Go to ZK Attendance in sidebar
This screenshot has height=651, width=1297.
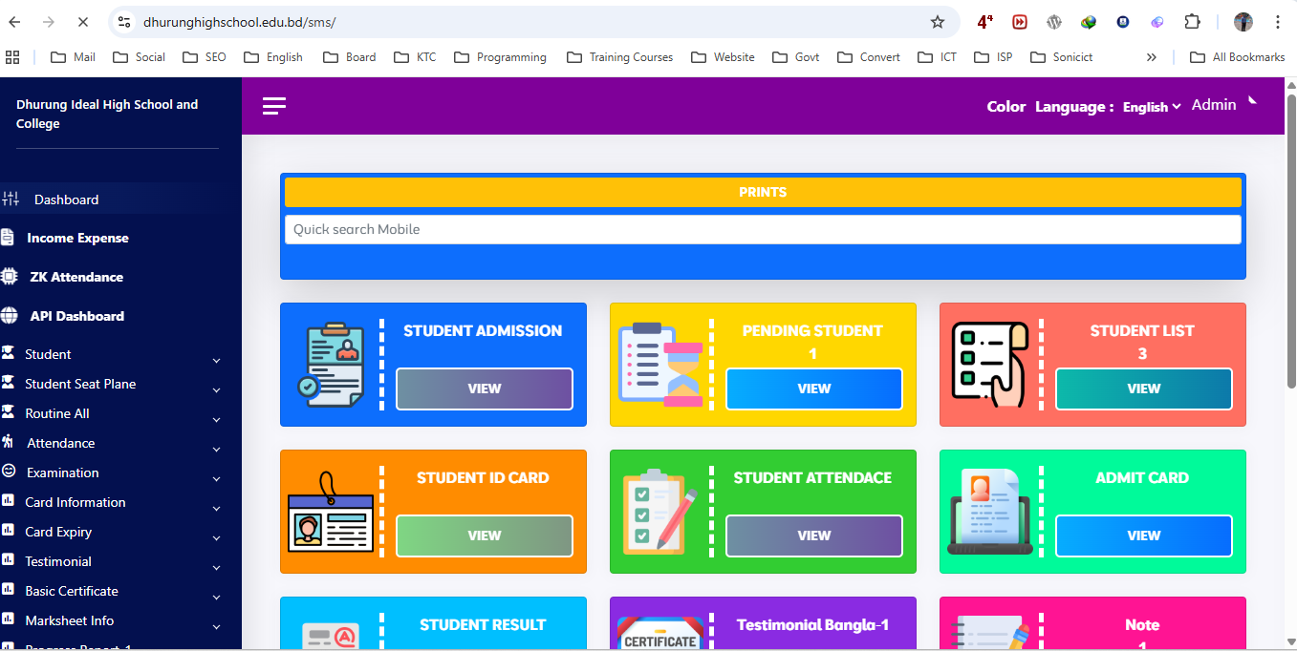coord(76,277)
